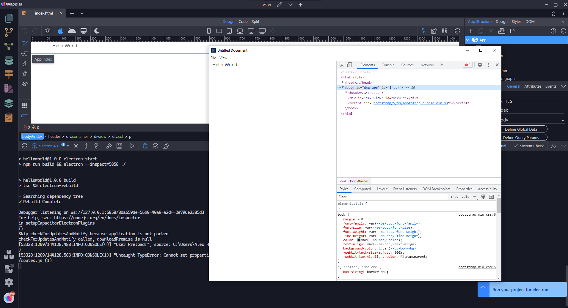Viewport: 568px width, 308px height.
Task: Open the Styles panel tab
Action: coord(516,21)
